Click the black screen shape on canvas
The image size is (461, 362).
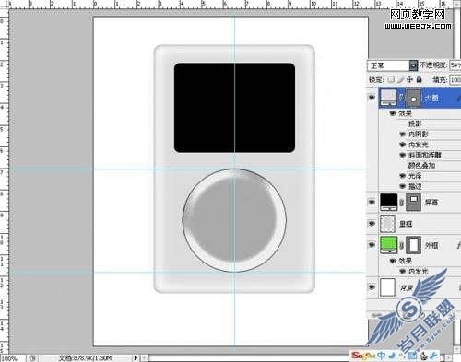(x=234, y=108)
